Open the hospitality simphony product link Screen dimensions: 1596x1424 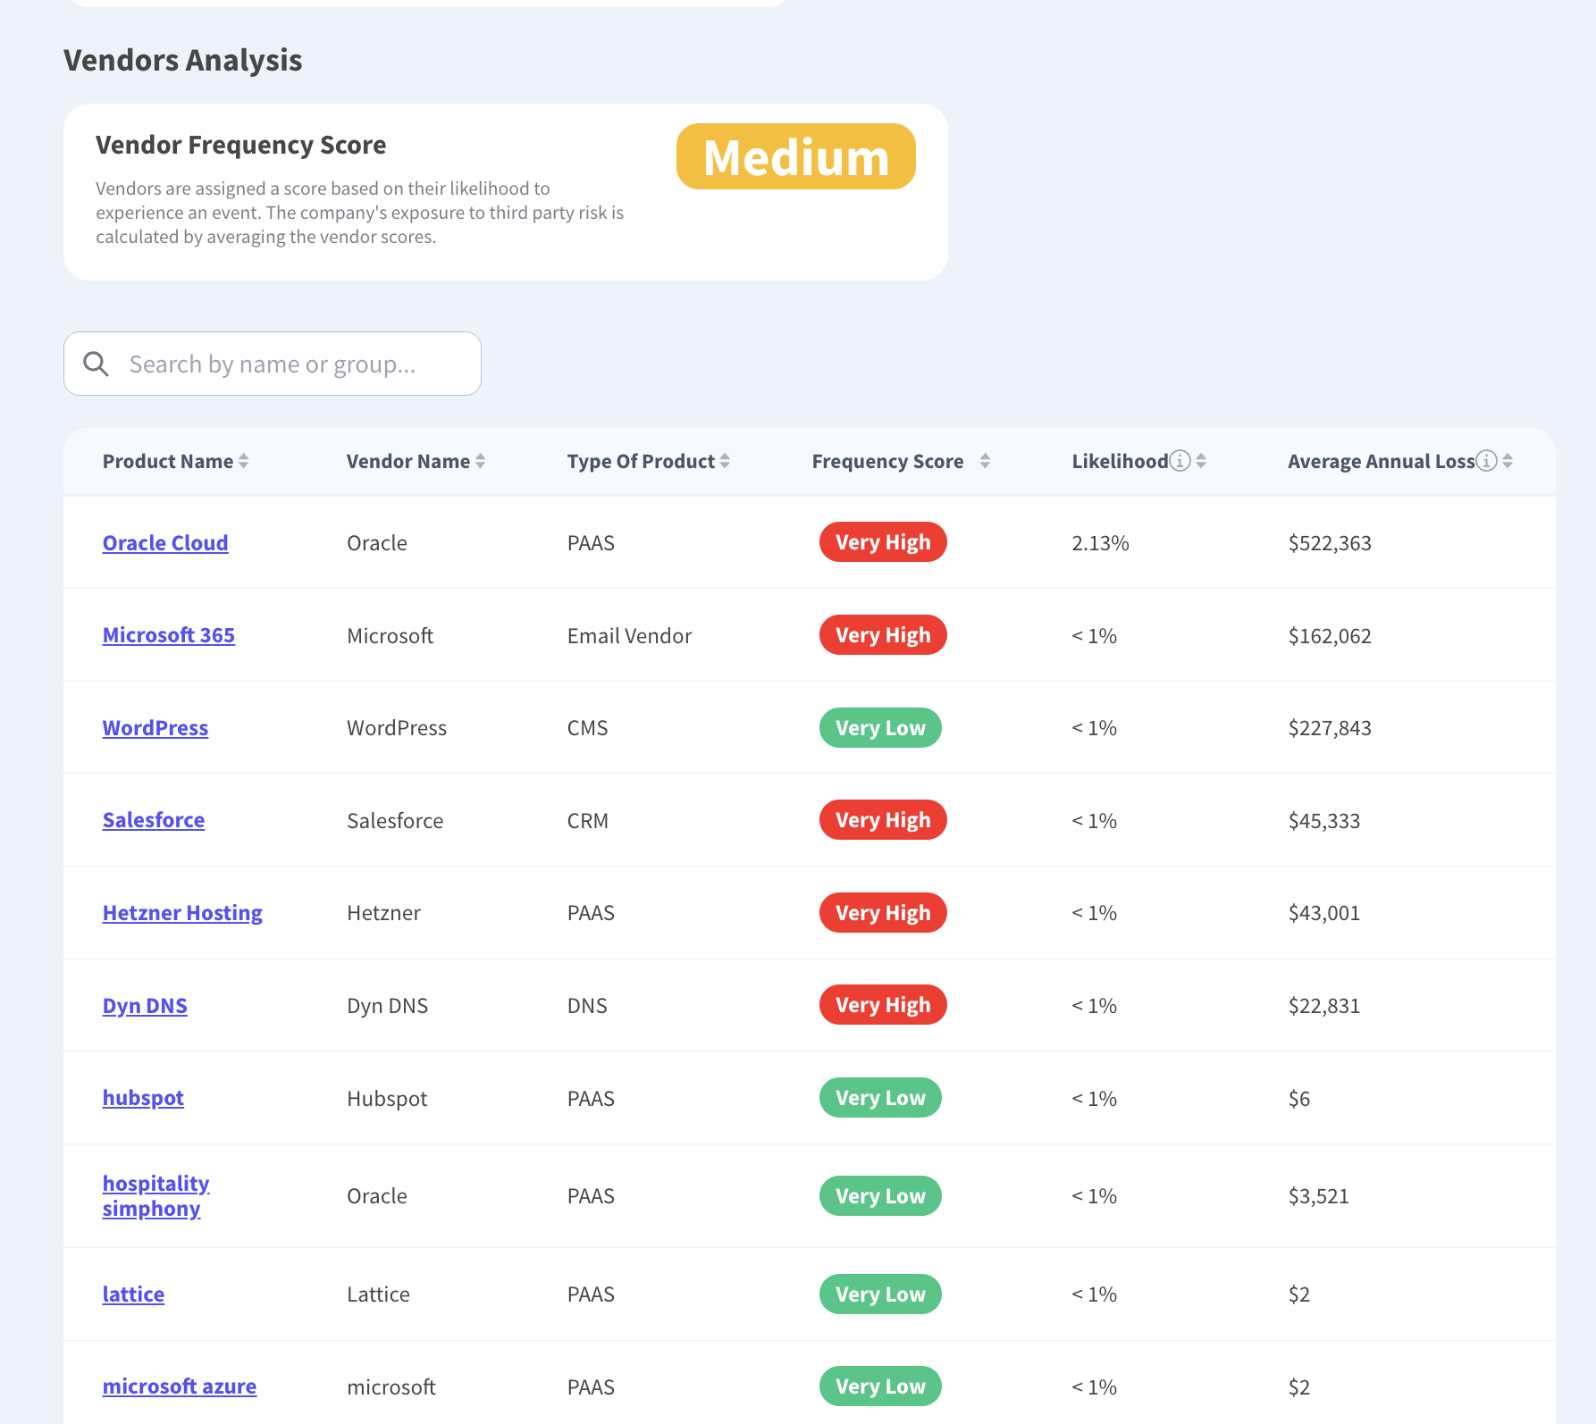click(x=156, y=1196)
